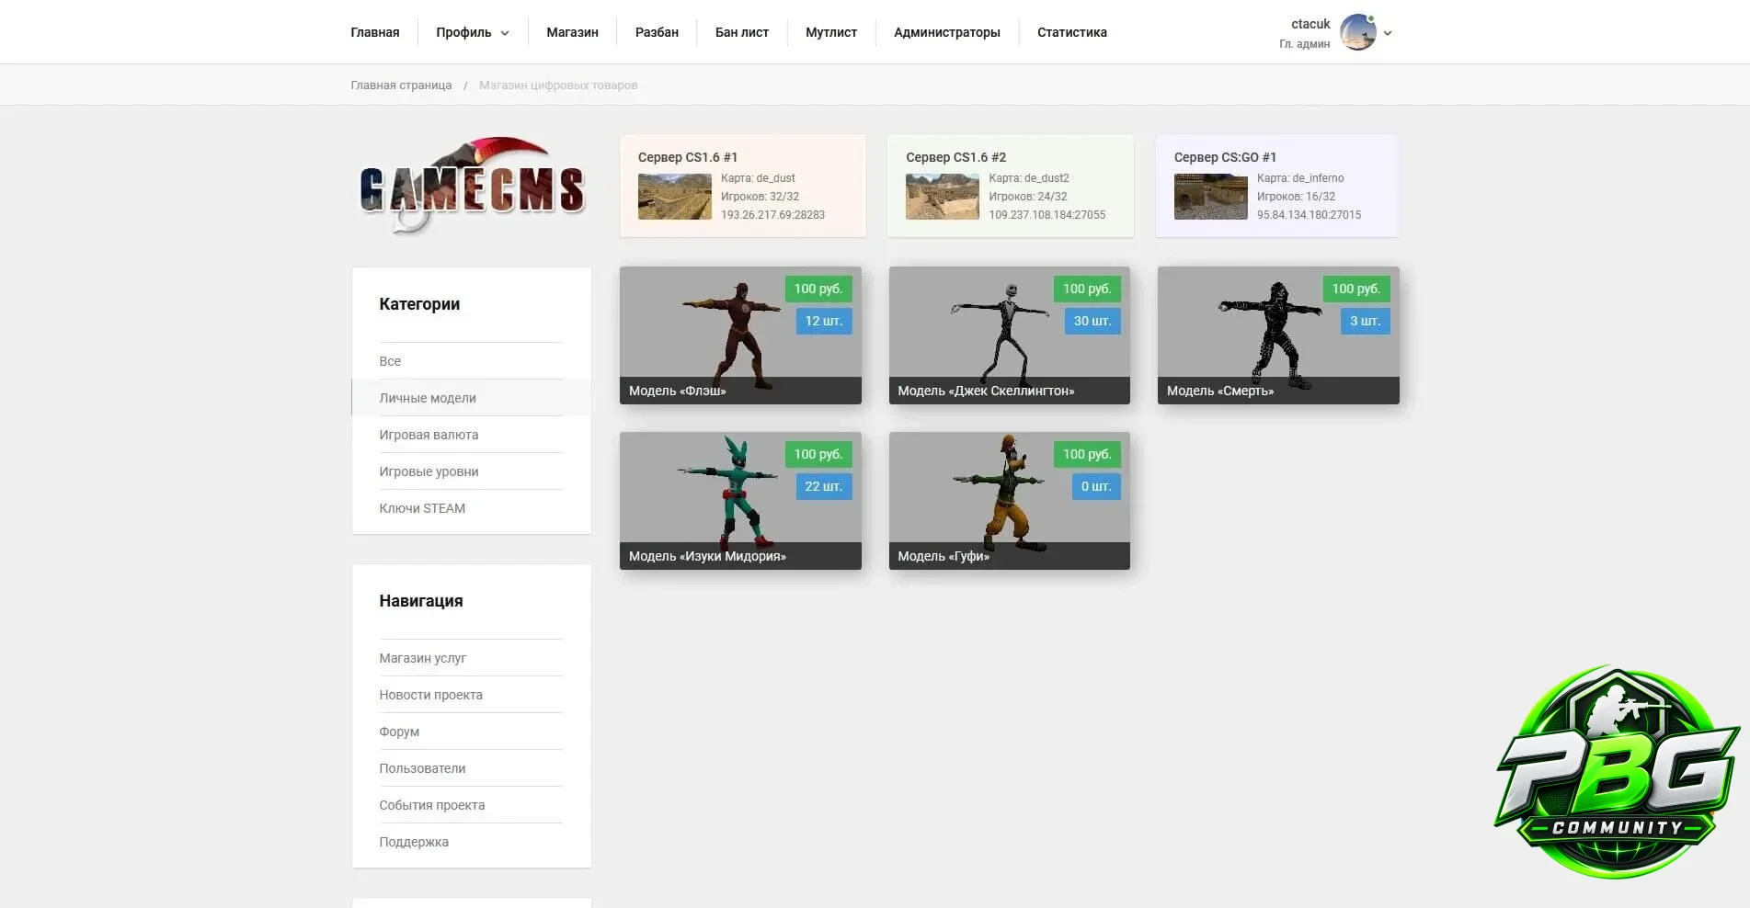Click the 12 шт. stock badge
Image resolution: width=1750 pixels, height=908 pixels.
(x=824, y=321)
